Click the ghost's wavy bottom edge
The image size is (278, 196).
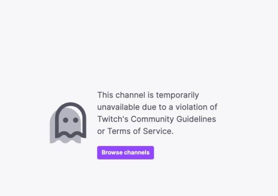(70, 135)
